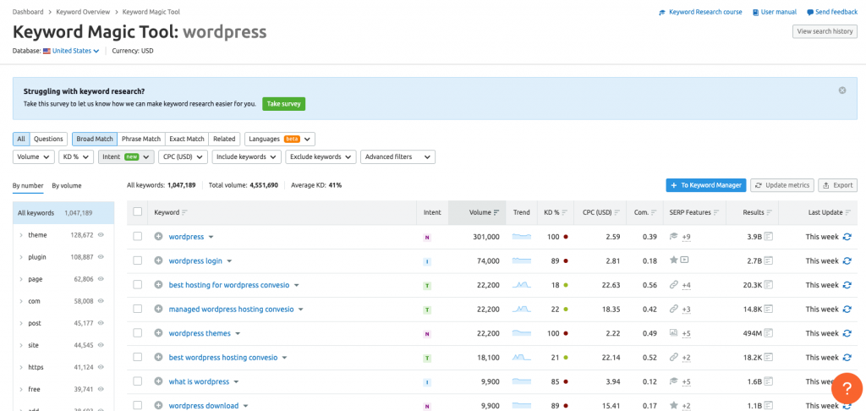Add wordpress keyword with plus icon

coord(158,237)
